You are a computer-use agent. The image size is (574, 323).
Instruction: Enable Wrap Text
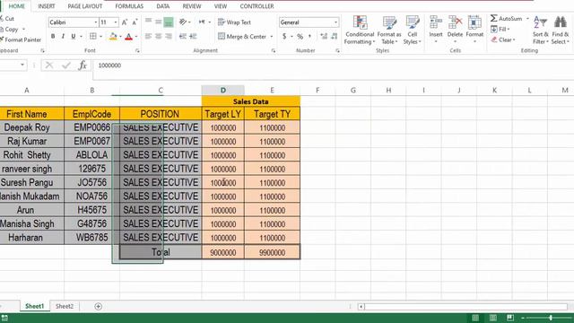point(234,22)
